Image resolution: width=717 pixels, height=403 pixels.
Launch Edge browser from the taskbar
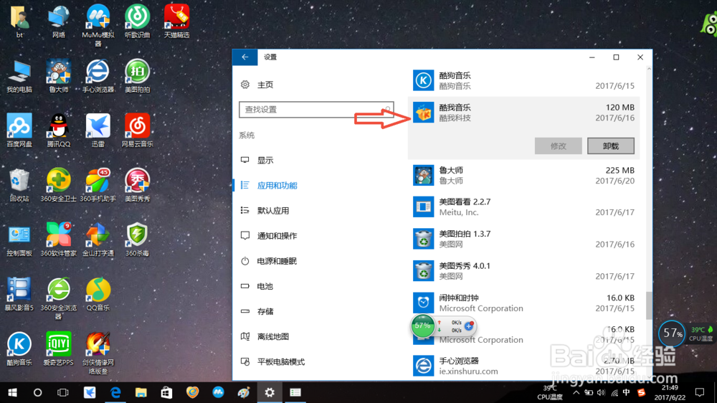[115, 392]
